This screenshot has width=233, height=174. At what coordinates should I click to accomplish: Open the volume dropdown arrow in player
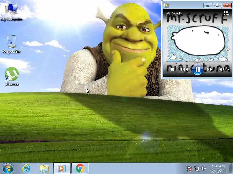(228, 70)
